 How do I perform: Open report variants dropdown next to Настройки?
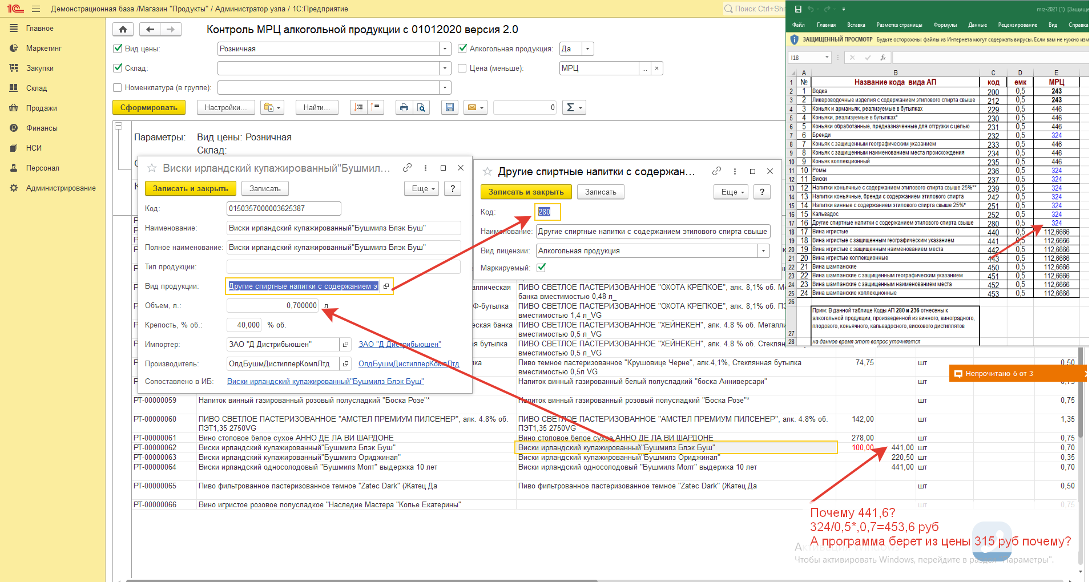click(272, 107)
